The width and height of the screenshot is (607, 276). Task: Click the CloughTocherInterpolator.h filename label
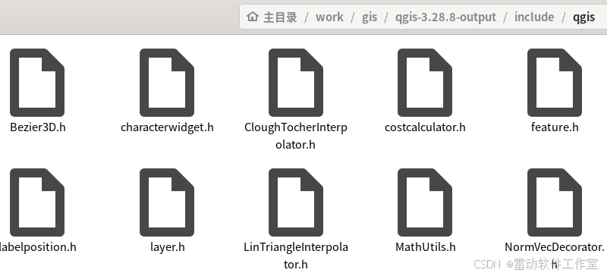click(x=296, y=136)
